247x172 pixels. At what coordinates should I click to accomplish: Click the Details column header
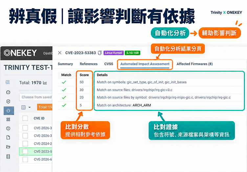(102, 75)
